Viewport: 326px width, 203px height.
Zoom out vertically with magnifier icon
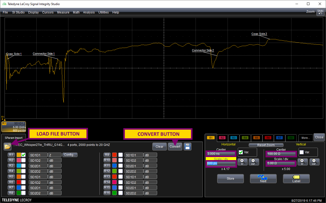tap(314, 162)
